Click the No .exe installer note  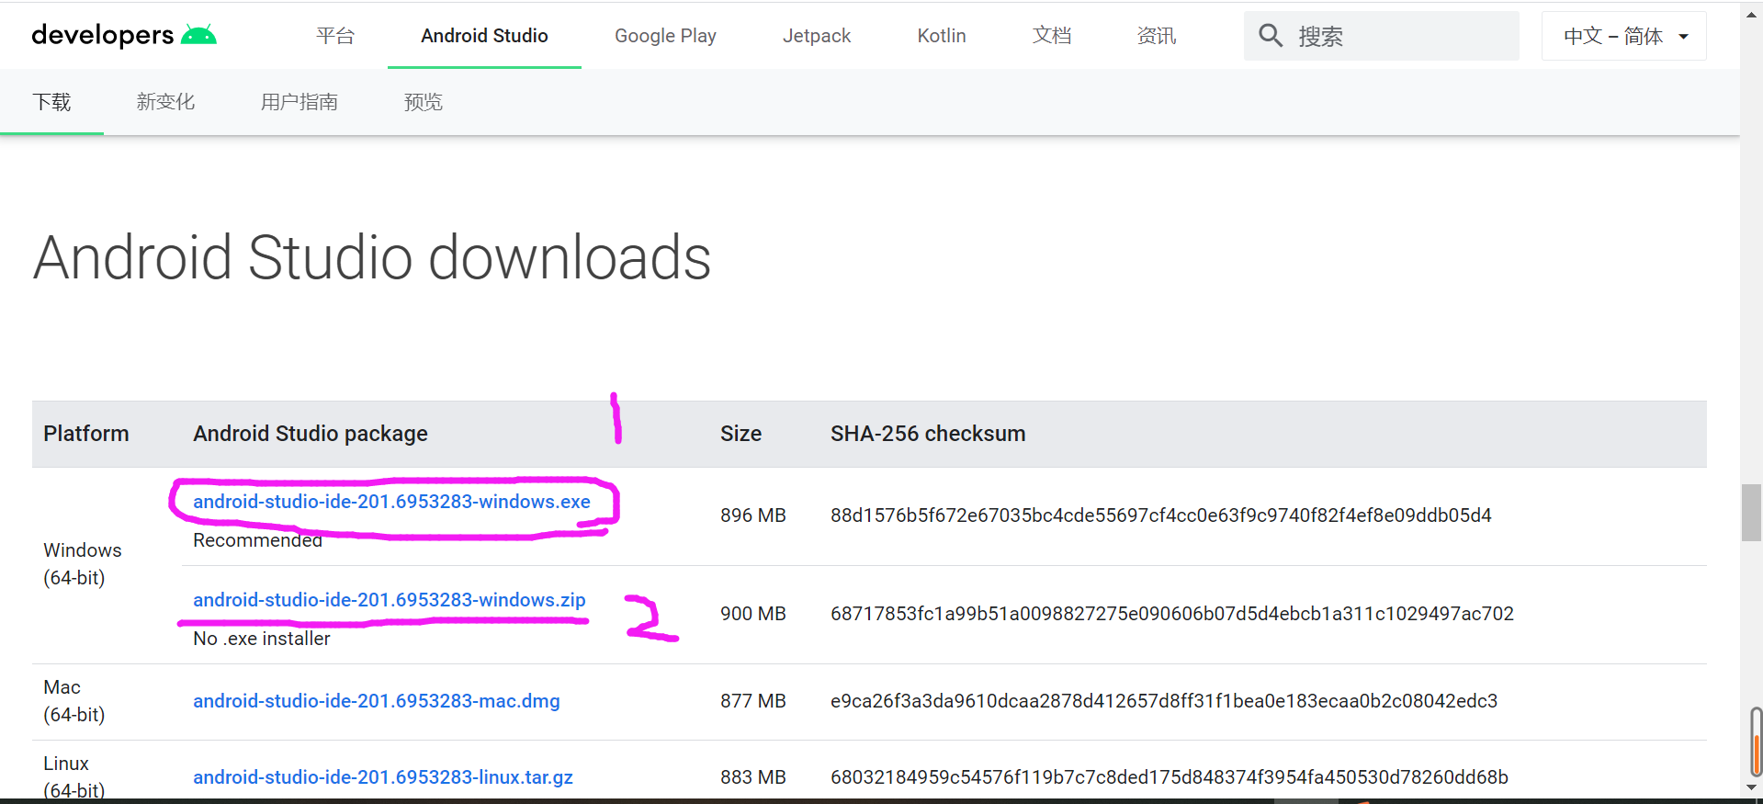coord(261,639)
